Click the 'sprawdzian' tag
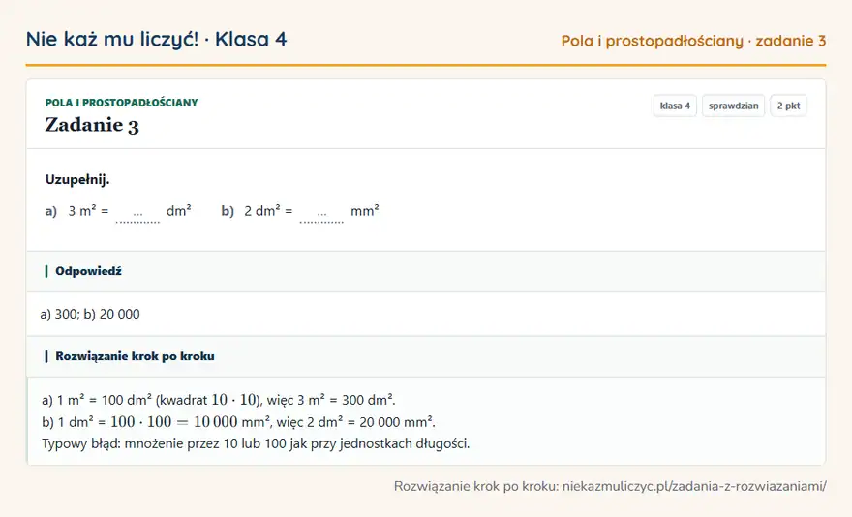 point(733,106)
